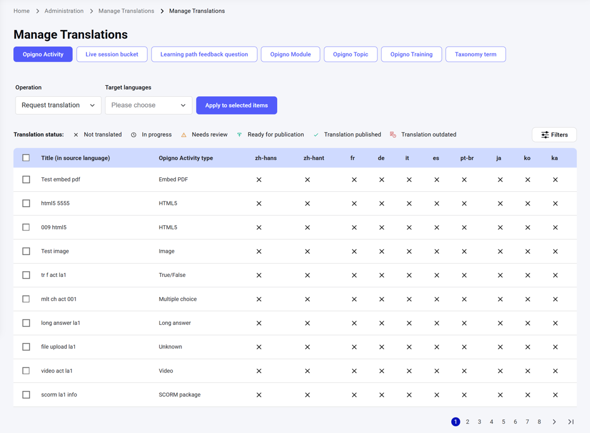Go to next page with arrow icon
The height and width of the screenshot is (433, 590).
point(554,421)
